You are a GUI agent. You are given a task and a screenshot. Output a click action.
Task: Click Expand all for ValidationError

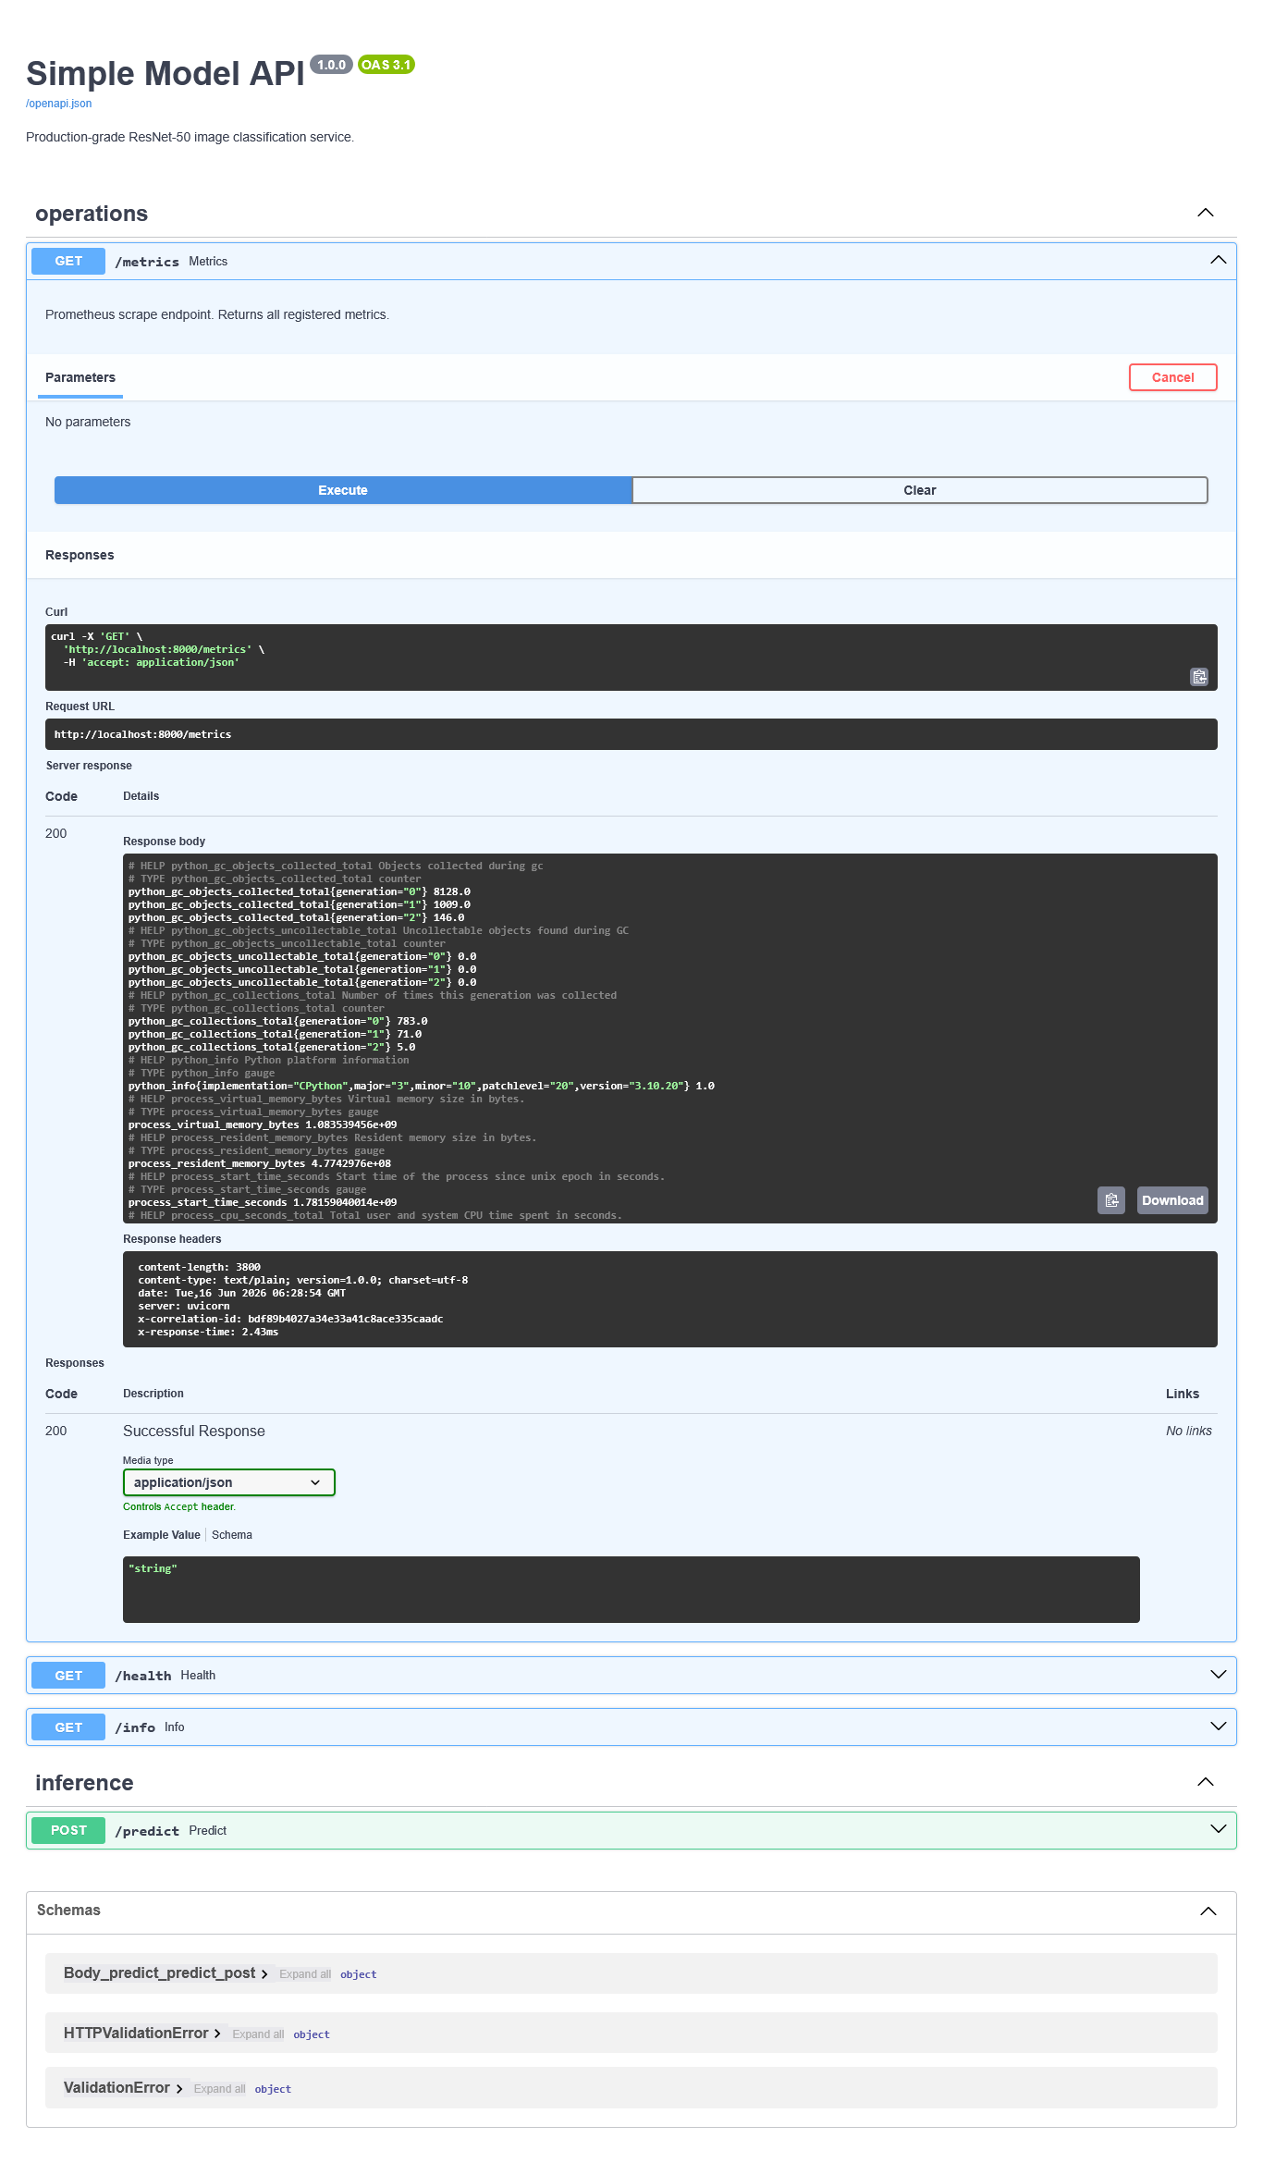(219, 2089)
